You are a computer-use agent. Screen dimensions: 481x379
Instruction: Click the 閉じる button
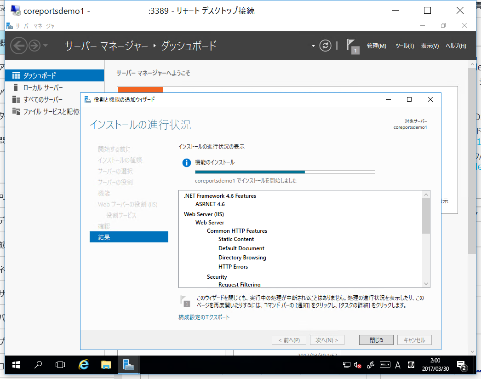point(377,340)
